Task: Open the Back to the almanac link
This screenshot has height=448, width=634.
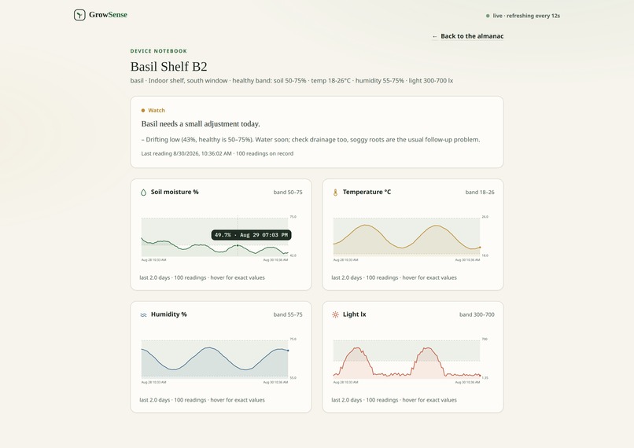Action: pos(468,36)
